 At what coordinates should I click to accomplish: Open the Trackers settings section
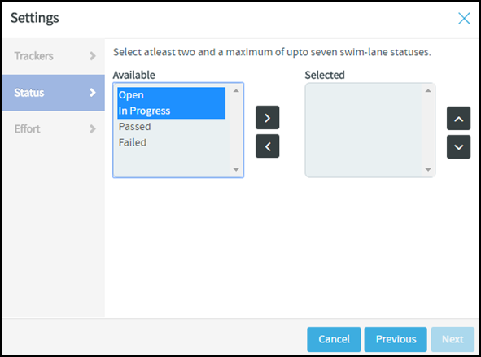pyautogui.click(x=54, y=56)
